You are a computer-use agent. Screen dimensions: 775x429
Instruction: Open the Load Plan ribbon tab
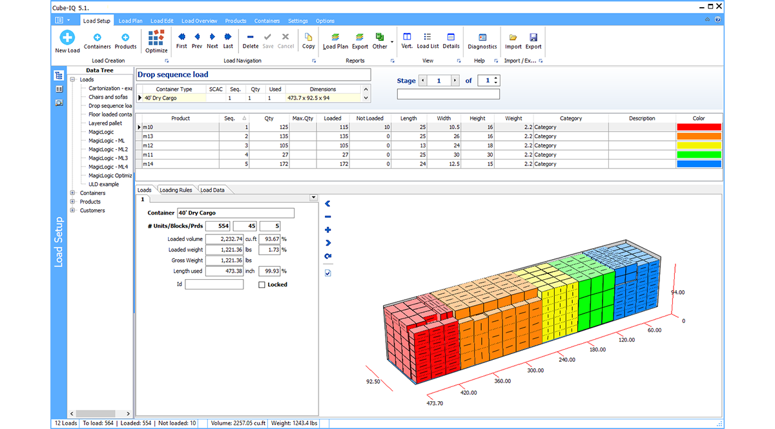click(130, 21)
